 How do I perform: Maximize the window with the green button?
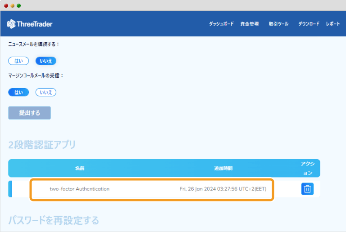[19, 6]
